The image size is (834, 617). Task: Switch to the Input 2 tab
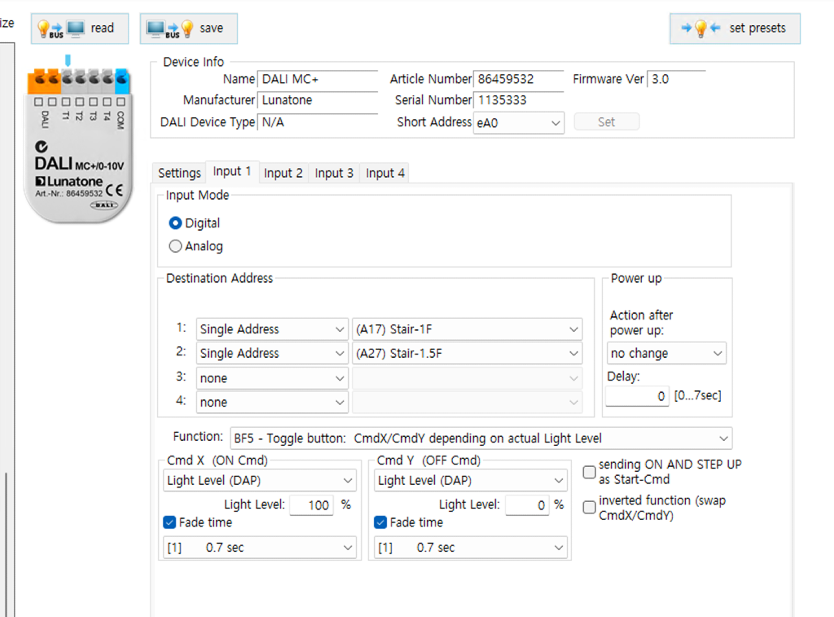(x=283, y=173)
